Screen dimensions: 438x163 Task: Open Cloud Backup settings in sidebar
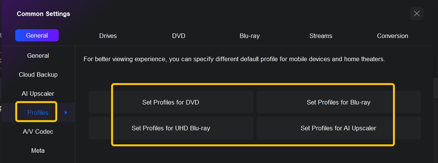38,74
